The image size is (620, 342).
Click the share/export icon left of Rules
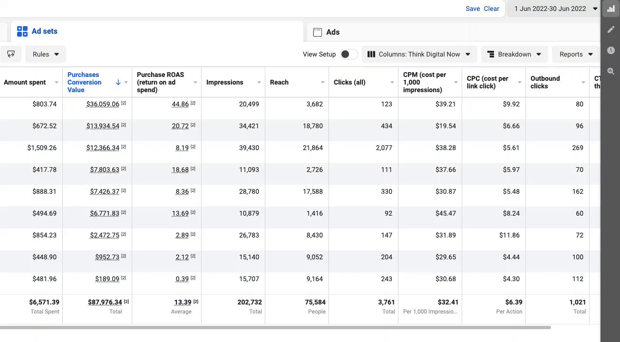(x=11, y=54)
